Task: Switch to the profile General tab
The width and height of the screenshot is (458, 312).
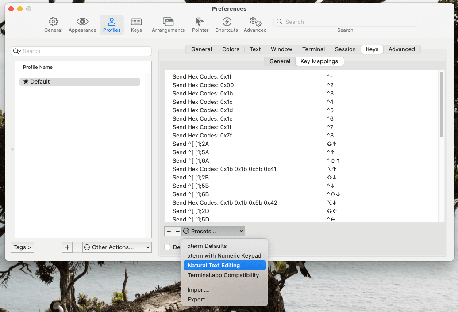Action: (201, 49)
